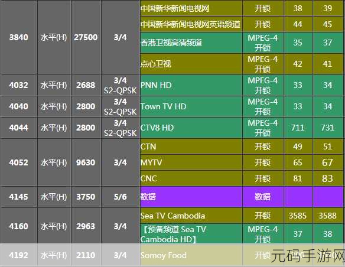Image resolution: width=345 pixels, height=267 pixels.
Task: Select value 67 in the MYTV row
Action: click(x=327, y=162)
